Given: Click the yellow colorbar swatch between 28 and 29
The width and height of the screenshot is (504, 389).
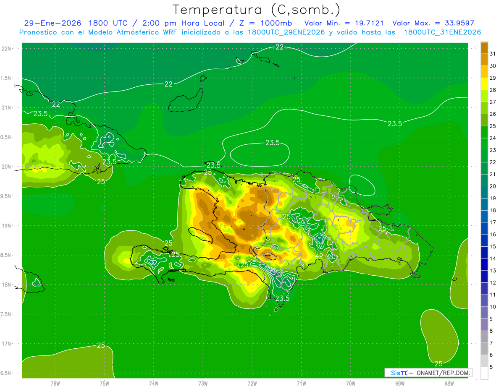Looking at the screenshot, I should pyautogui.click(x=484, y=84).
